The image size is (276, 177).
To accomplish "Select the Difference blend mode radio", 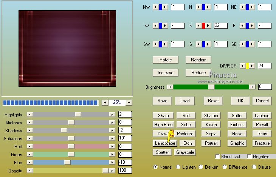I will [225, 167].
